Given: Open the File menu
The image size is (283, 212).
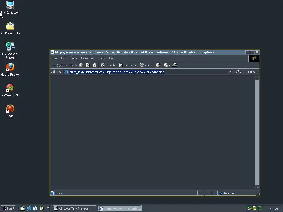Looking at the screenshot, I should pyautogui.click(x=54, y=58).
